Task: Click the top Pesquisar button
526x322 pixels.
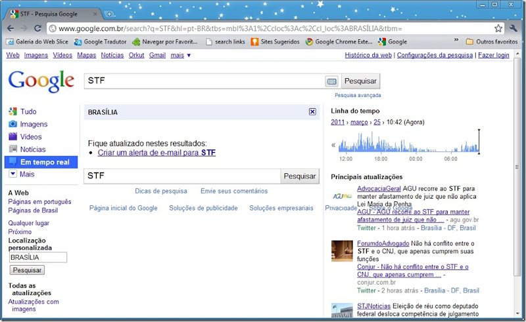Action: (x=360, y=81)
